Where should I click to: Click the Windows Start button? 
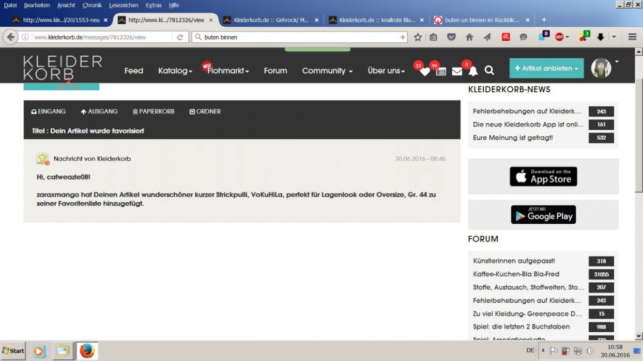[x=13, y=351]
